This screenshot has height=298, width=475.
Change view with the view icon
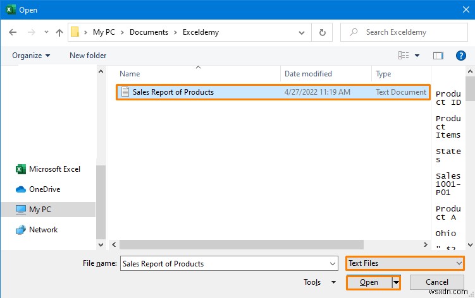(403, 56)
